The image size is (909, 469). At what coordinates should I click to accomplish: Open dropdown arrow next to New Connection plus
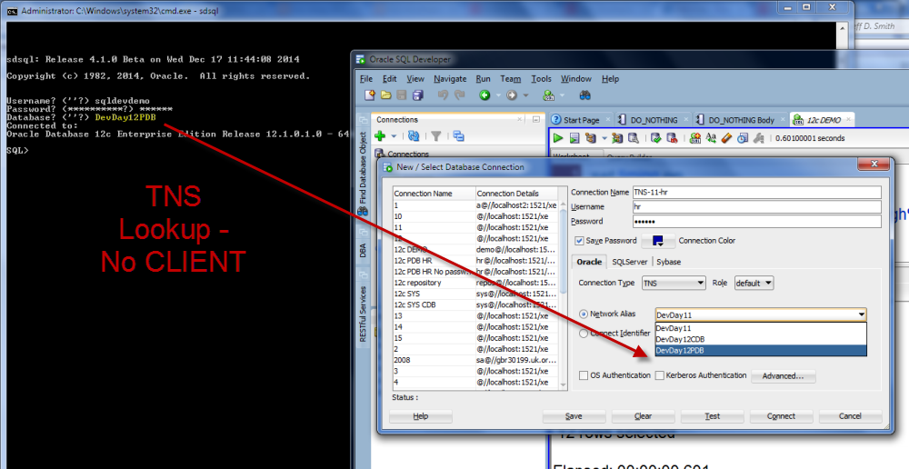394,136
